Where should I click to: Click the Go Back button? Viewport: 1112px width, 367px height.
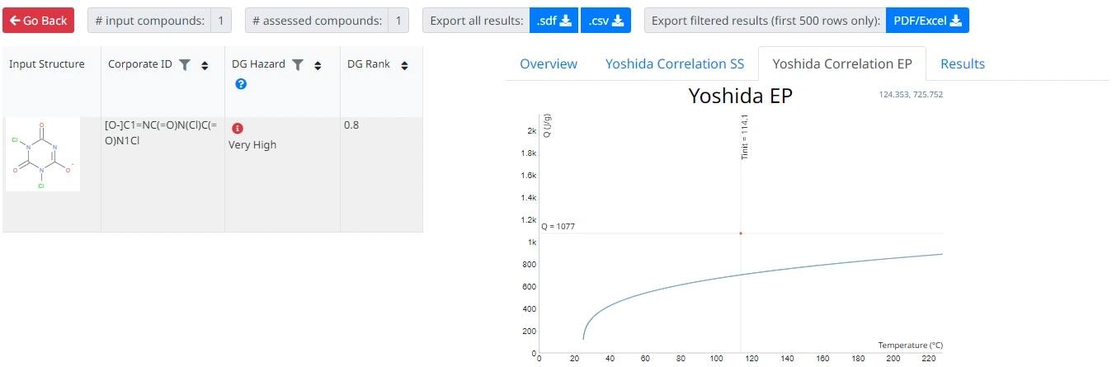pos(38,20)
